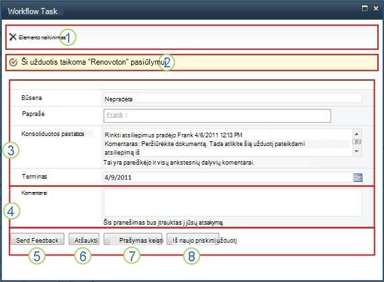
Task: Click hint 'Šis pranešimas bus įtrauktas'
Action: (143, 223)
